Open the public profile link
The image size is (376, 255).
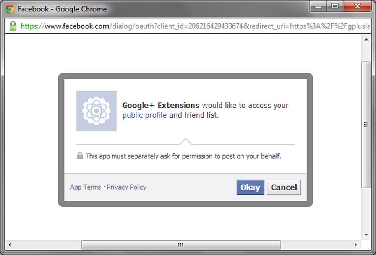point(144,115)
